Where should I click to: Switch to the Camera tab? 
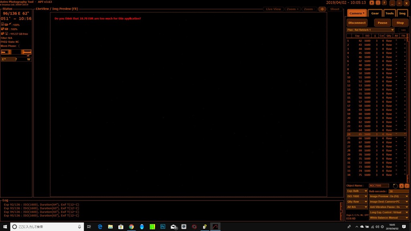pos(357,13)
